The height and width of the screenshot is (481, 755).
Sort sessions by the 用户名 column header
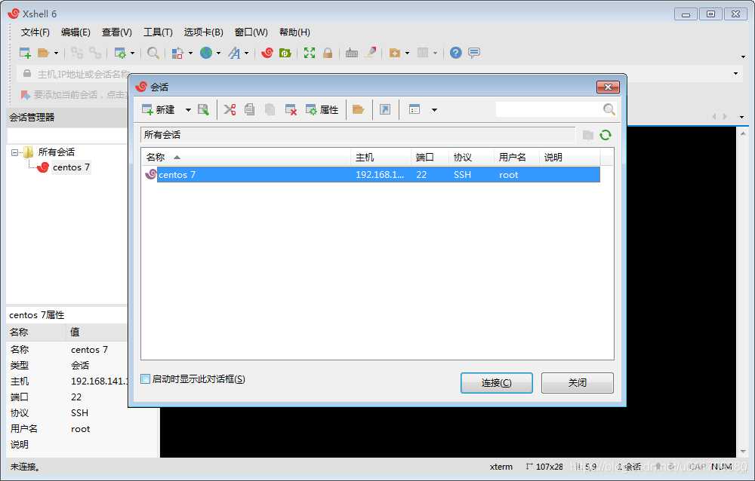pyautogui.click(x=516, y=158)
